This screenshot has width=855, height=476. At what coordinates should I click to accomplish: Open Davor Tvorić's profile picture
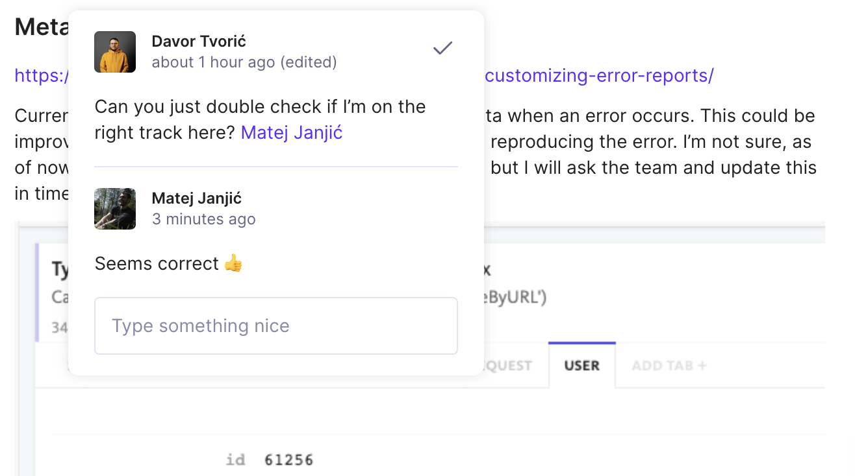pos(115,52)
